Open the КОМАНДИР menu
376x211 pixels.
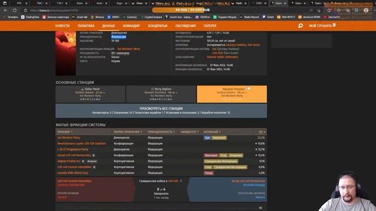click(131, 26)
